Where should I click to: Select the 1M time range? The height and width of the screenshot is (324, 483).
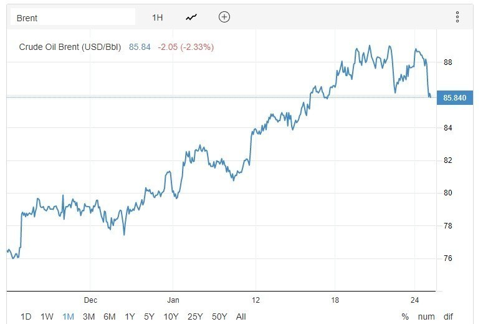68,317
